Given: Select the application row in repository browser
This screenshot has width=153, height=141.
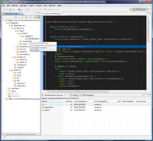Looking at the screenshot, I should click(x=96, y=107).
